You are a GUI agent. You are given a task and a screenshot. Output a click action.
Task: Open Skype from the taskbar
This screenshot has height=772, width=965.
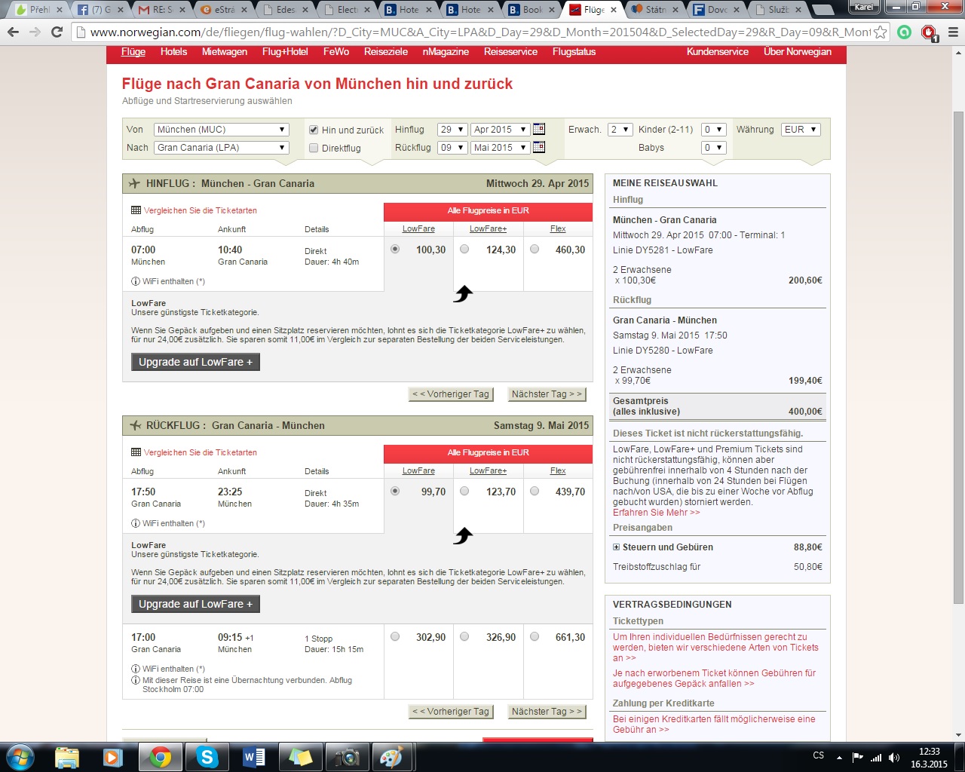pyautogui.click(x=207, y=757)
